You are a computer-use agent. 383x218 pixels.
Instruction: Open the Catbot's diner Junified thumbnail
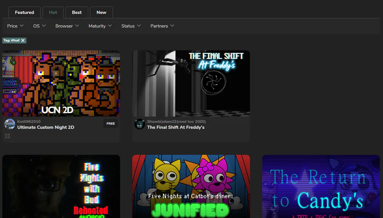pyautogui.click(x=191, y=186)
